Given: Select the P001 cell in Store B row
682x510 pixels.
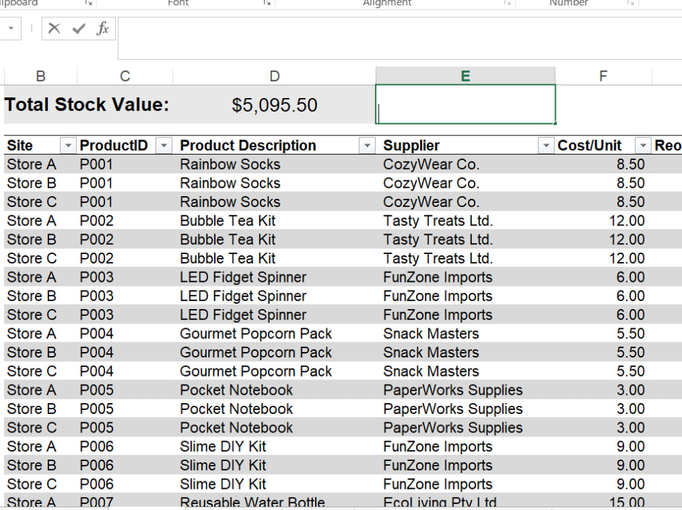Looking at the screenshot, I should (x=125, y=183).
